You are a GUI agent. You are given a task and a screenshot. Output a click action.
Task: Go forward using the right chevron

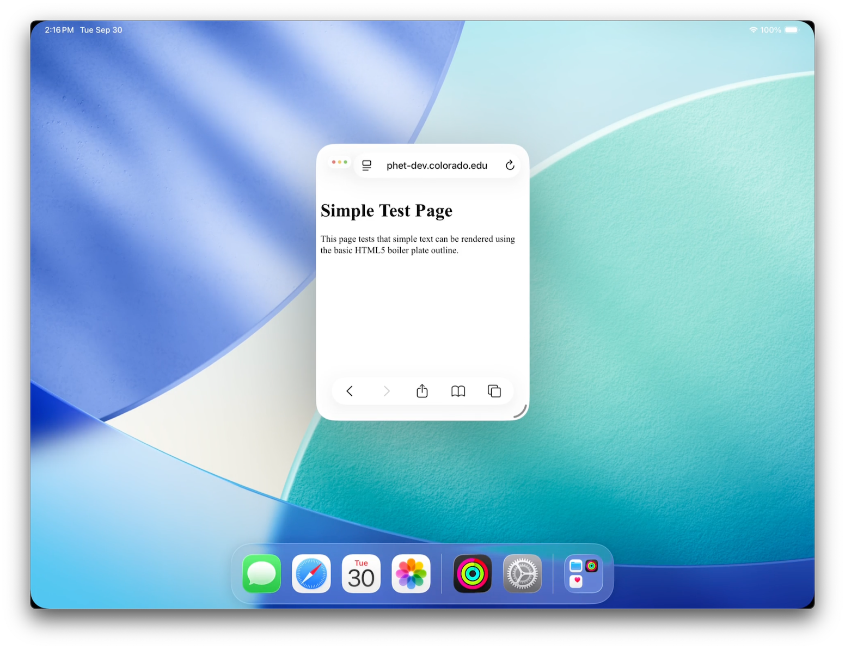pyautogui.click(x=386, y=391)
